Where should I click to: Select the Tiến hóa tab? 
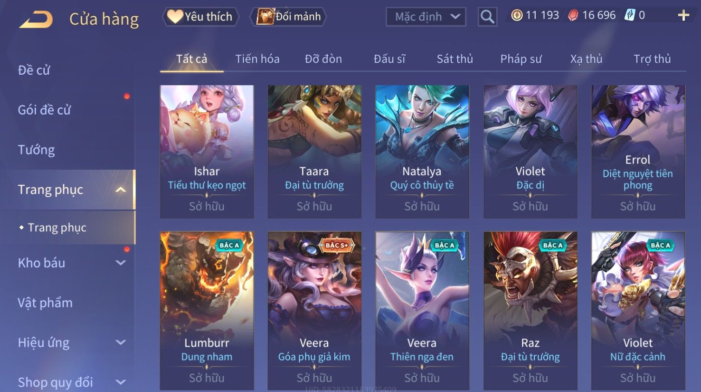[257, 59]
